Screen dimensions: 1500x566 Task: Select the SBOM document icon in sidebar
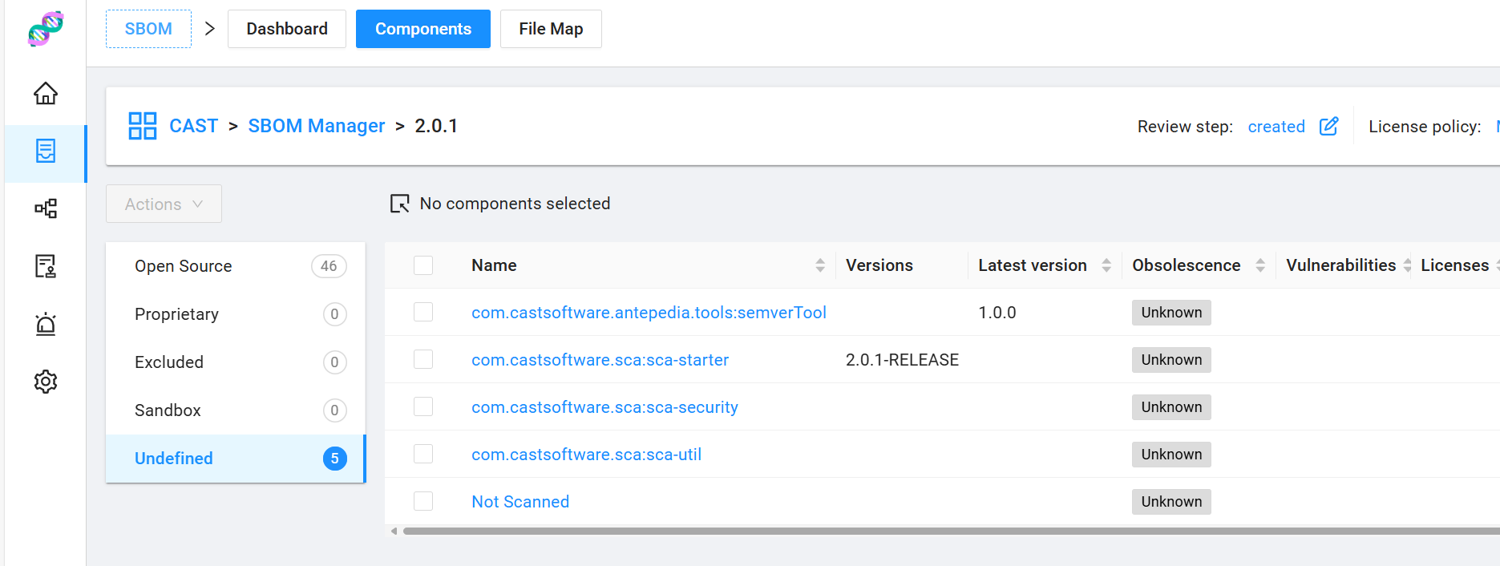click(x=46, y=151)
